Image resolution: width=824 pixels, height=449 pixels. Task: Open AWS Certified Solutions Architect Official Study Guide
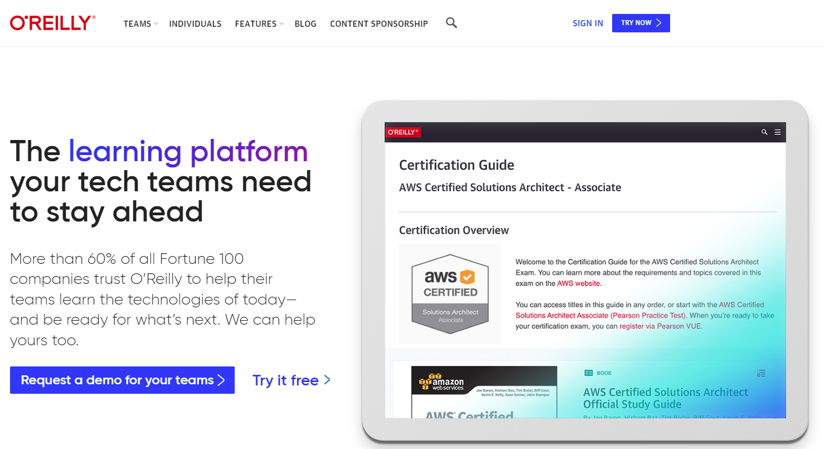point(666,398)
